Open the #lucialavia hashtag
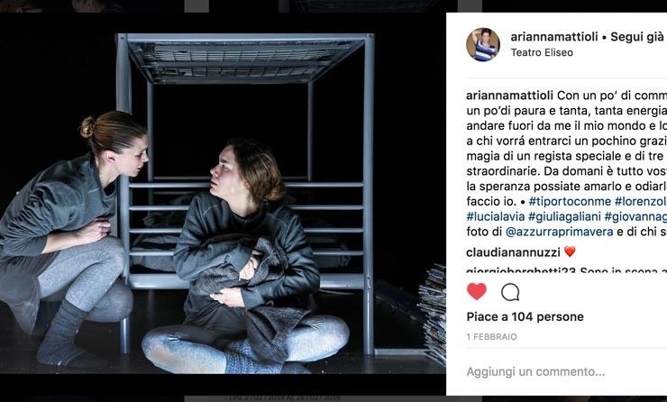Viewport: 667px width, 402px height. point(496,216)
